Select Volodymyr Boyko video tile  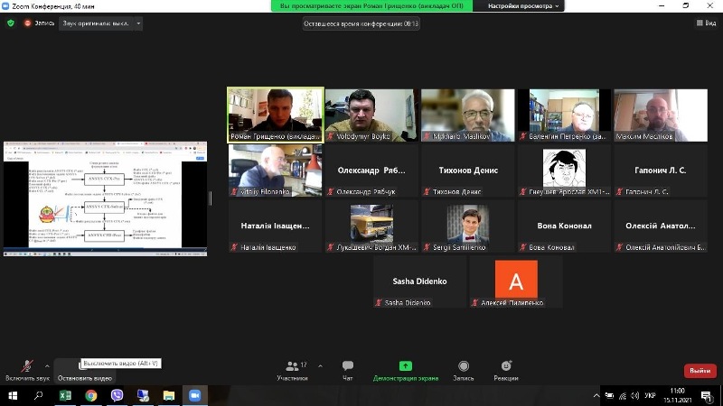(371, 115)
